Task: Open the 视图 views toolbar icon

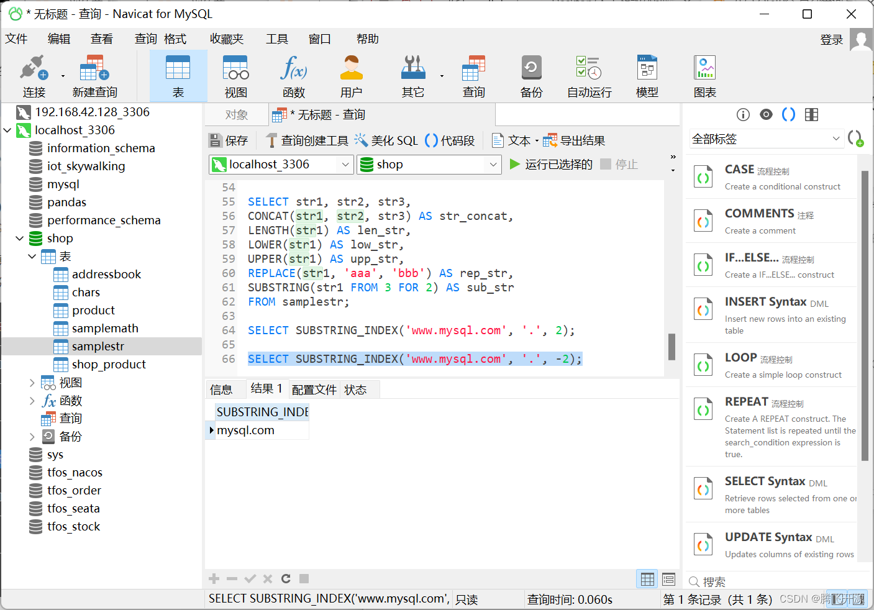Action: (236, 76)
